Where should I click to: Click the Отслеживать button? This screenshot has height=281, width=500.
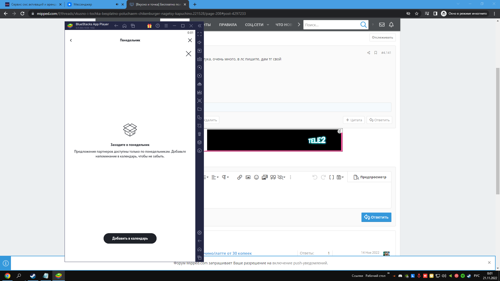pos(382,37)
